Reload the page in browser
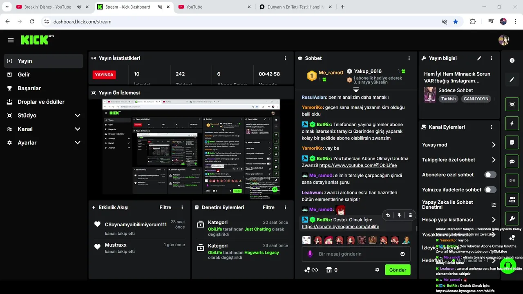This screenshot has width=523, height=294. pos(32,22)
